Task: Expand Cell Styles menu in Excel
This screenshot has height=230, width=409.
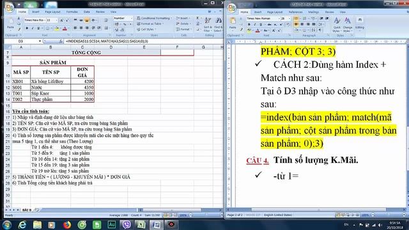Action: (x=147, y=29)
